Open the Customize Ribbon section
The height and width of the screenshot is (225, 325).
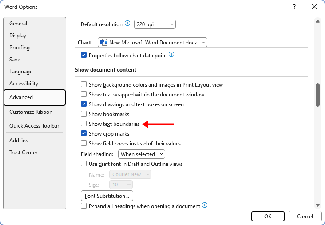(x=31, y=112)
